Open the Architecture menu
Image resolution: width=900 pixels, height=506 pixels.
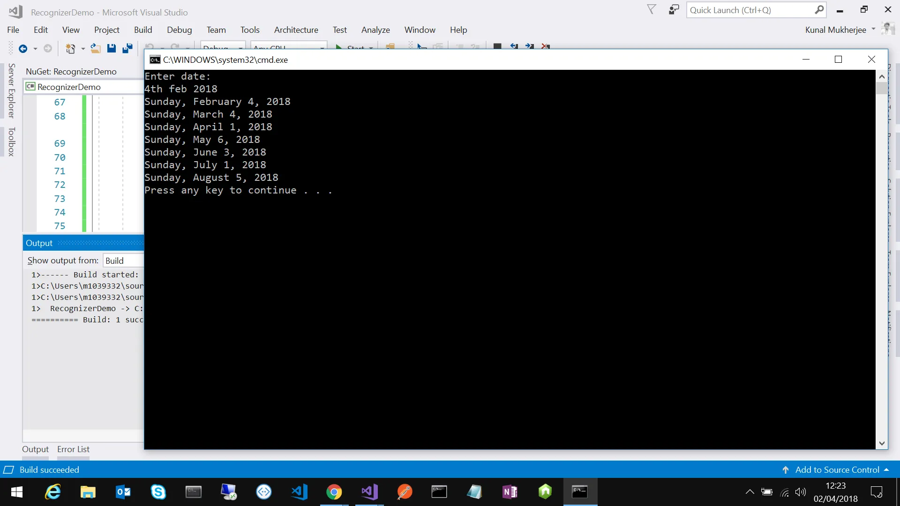click(296, 30)
